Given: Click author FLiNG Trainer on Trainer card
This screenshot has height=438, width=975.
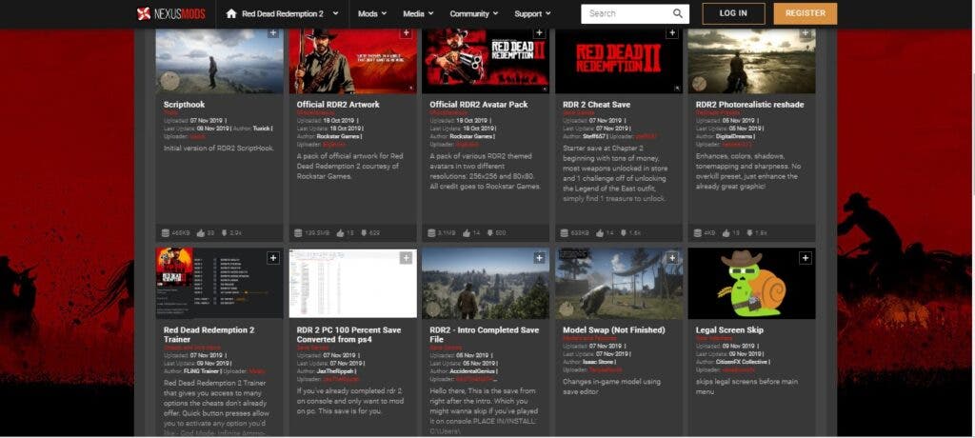Looking at the screenshot, I should 203,370.
